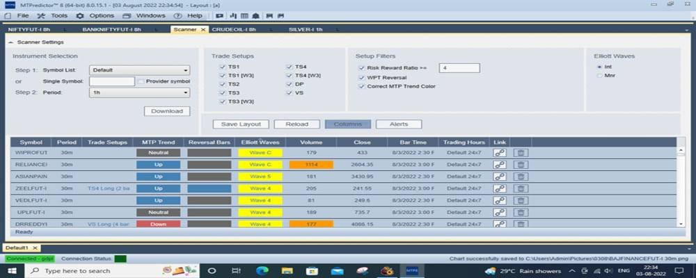Switch to the BANKNIFTYFUT-I 8h tab
The image size is (696, 278).
tap(112, 30)
